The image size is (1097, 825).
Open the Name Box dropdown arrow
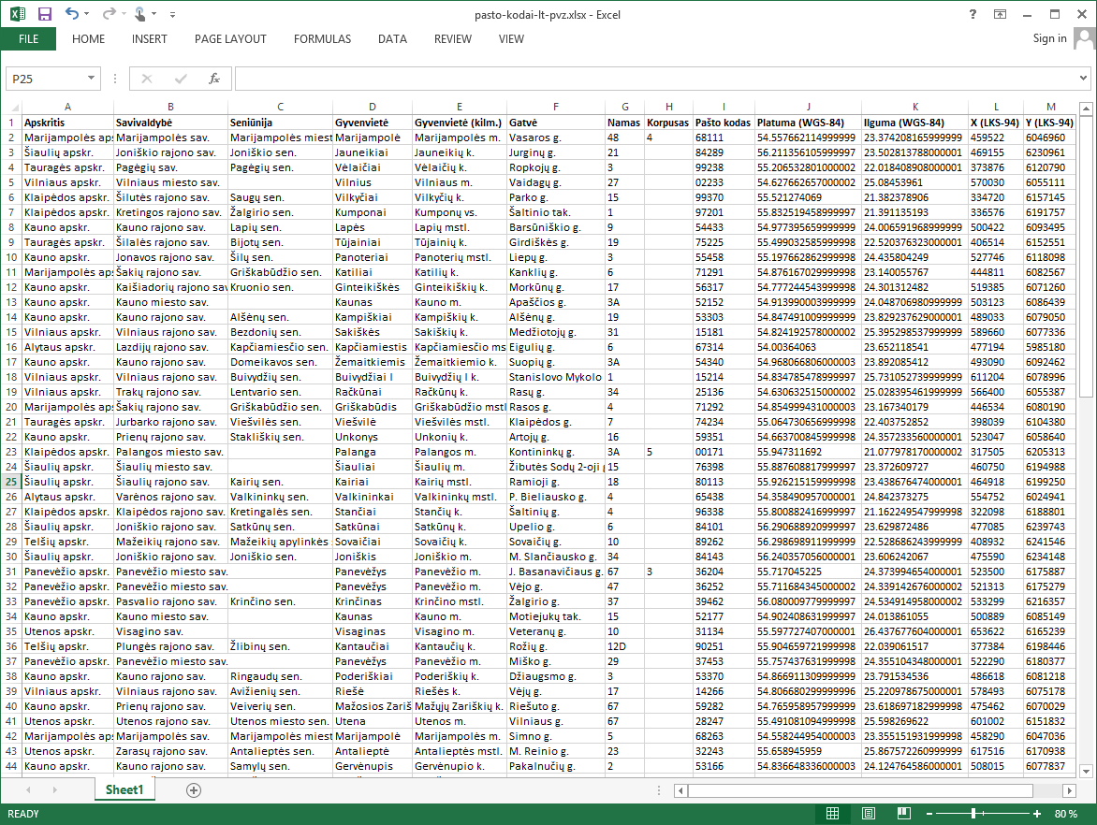pos(91,79)
